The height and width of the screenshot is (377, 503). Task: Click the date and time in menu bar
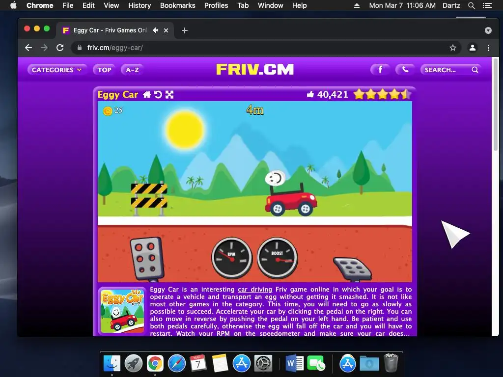pyautogui.click(x=402, y=5)
